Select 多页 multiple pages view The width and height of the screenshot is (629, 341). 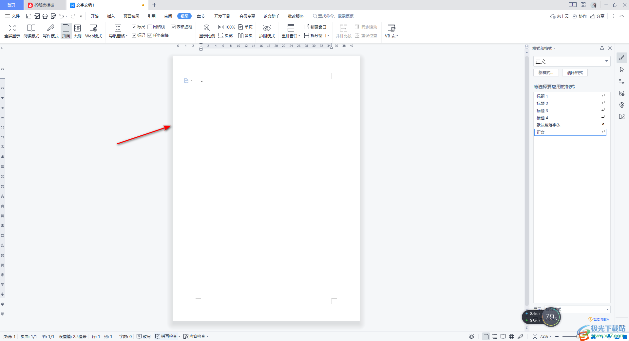pos(246,36)
